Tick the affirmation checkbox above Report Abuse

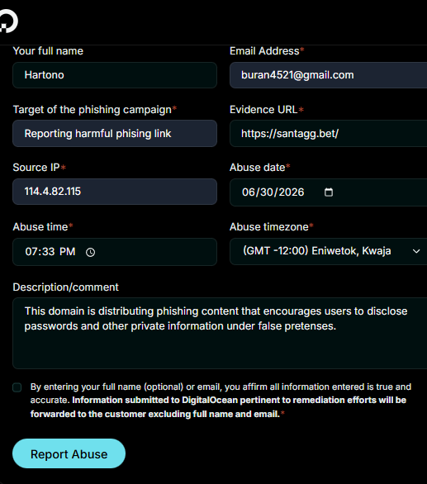(17, 387)
